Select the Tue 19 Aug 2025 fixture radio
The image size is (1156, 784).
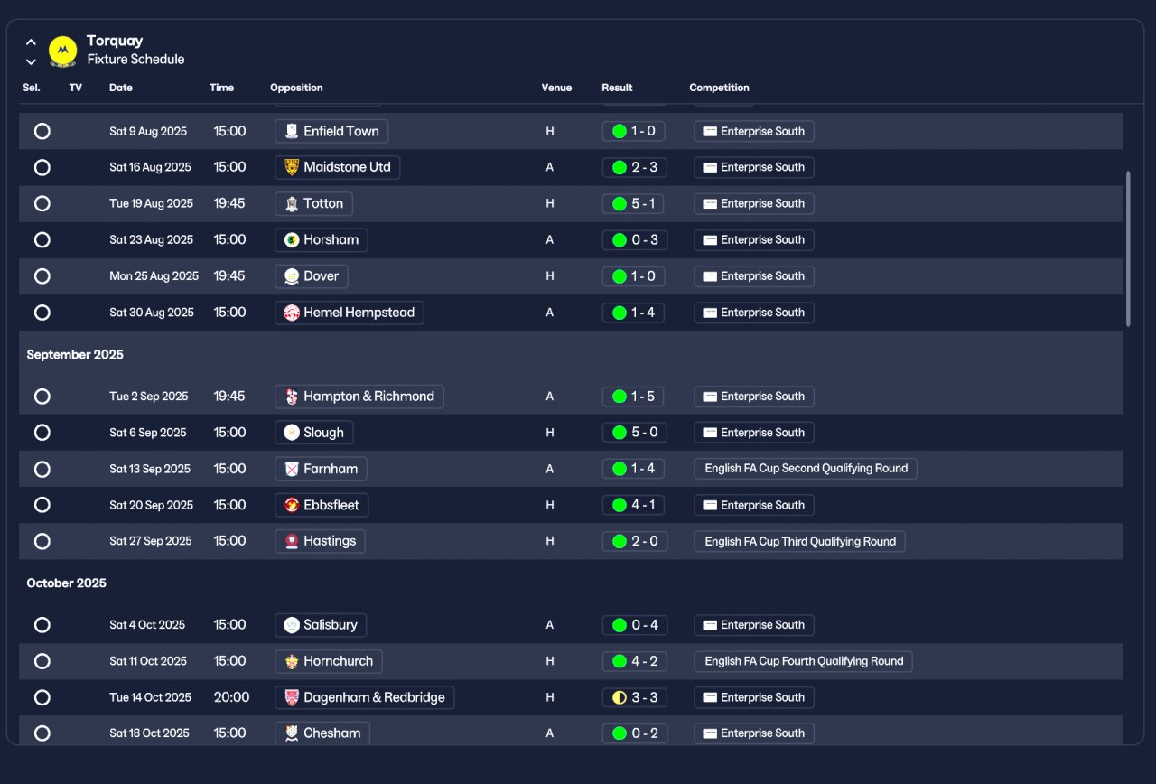[x=42, y=203]
